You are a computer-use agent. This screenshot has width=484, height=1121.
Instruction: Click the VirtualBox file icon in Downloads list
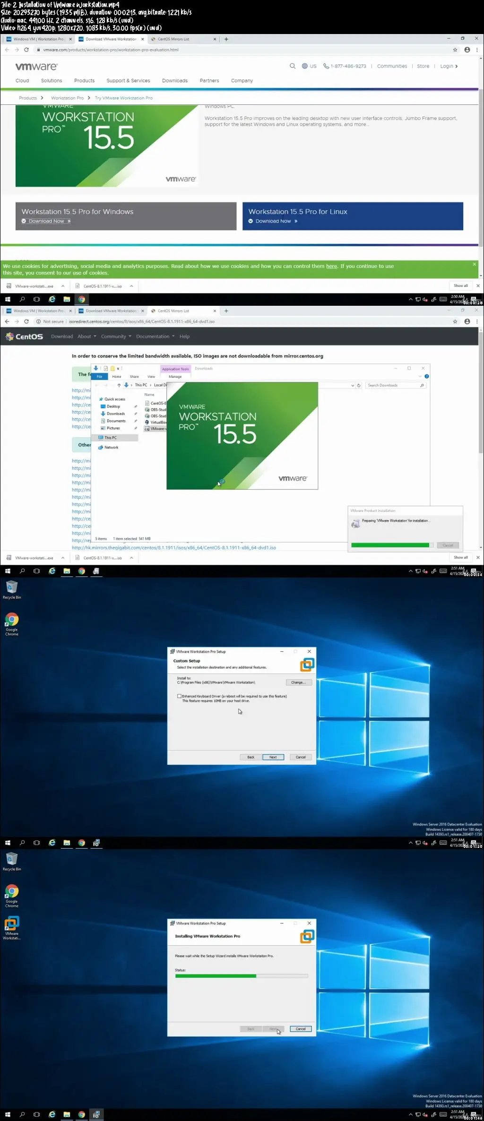pyautogui.click(x=147, y=422)
